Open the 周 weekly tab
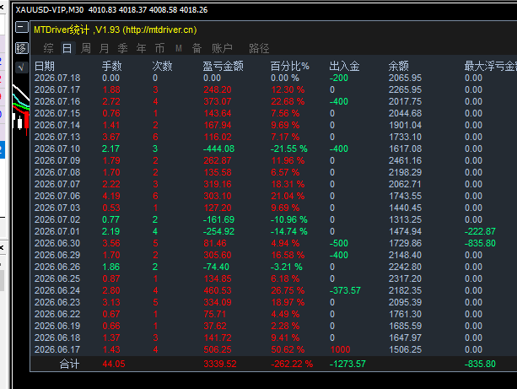 (x=86, y=48)
